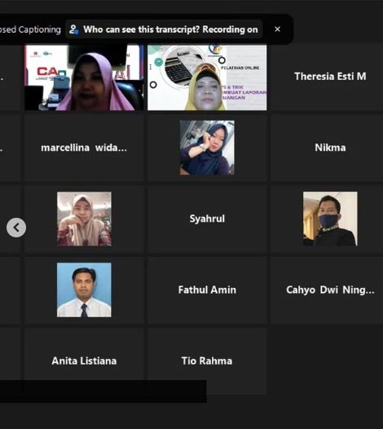383x429 pixels.
Task: Select Fathul Amin participant tile
Action: 207,290
